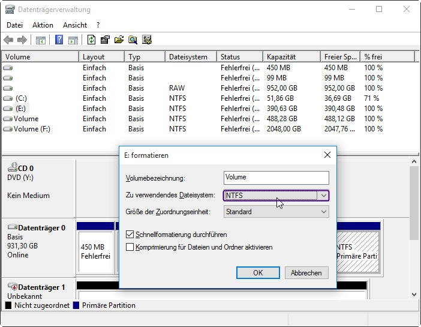Select the drive icon of volume (C:)
421x327 pixels.
tap(8, 98)
